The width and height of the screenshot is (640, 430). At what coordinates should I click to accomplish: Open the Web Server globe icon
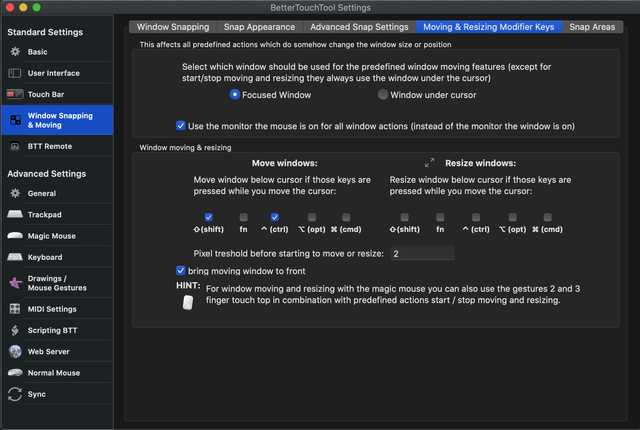coord(15,351)
